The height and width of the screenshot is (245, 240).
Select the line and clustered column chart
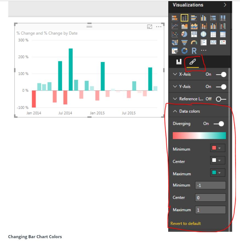click(x=213, y=26)
